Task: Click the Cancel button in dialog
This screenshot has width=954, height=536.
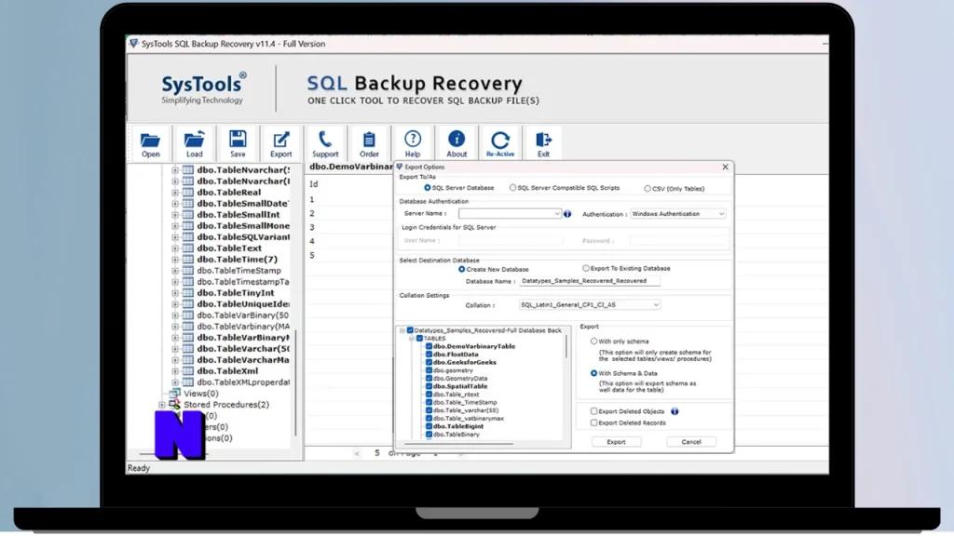Action: (691, 442)
